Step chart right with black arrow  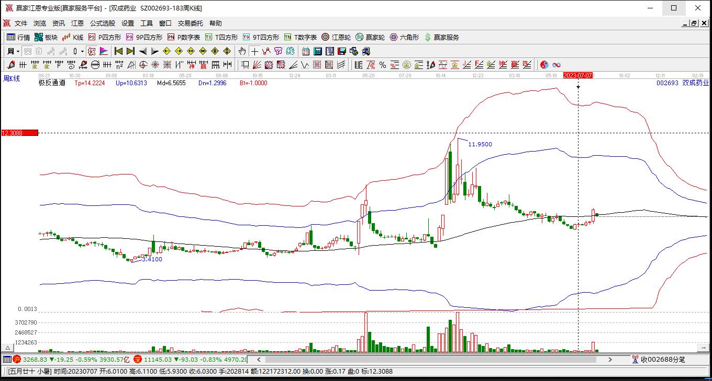pyautogui.click(x=154, y=51)
